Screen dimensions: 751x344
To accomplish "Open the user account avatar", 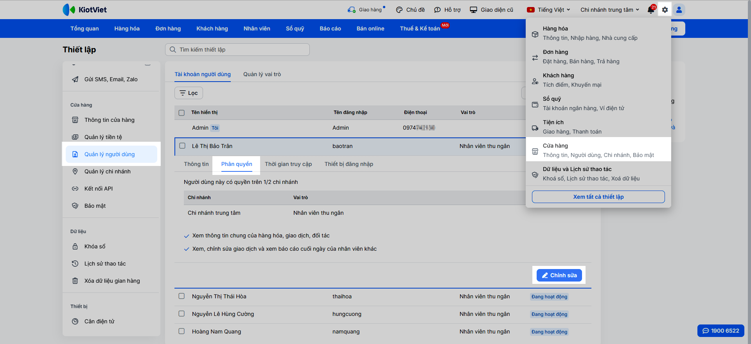I will (x=679, y=10).
